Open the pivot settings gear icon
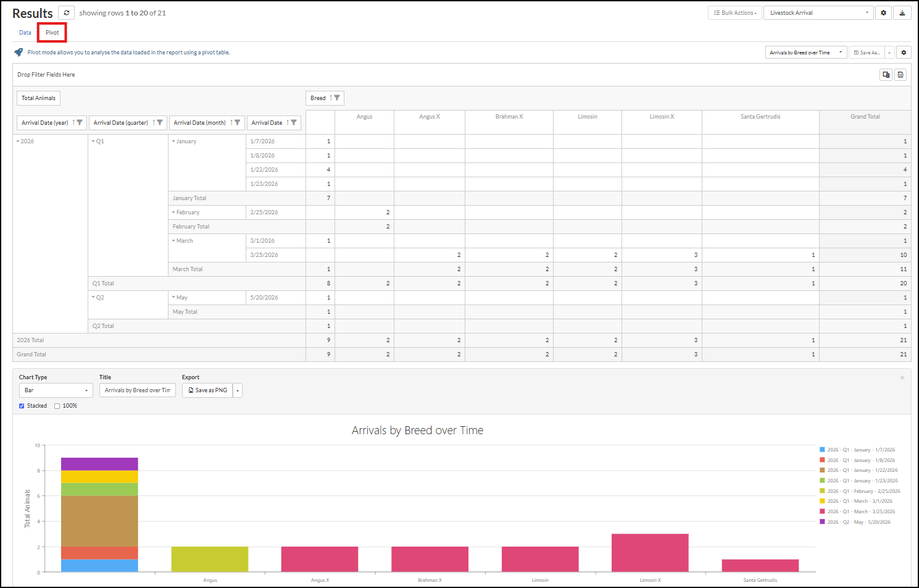The width and height of the screenshot is (919, 588). pos(904,52)
